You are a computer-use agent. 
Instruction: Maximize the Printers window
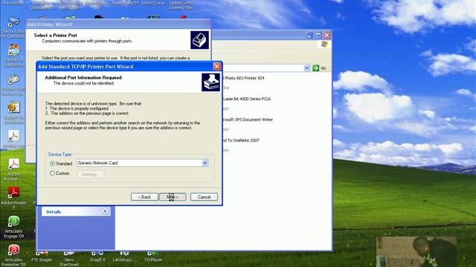click(x=318, y=36)
